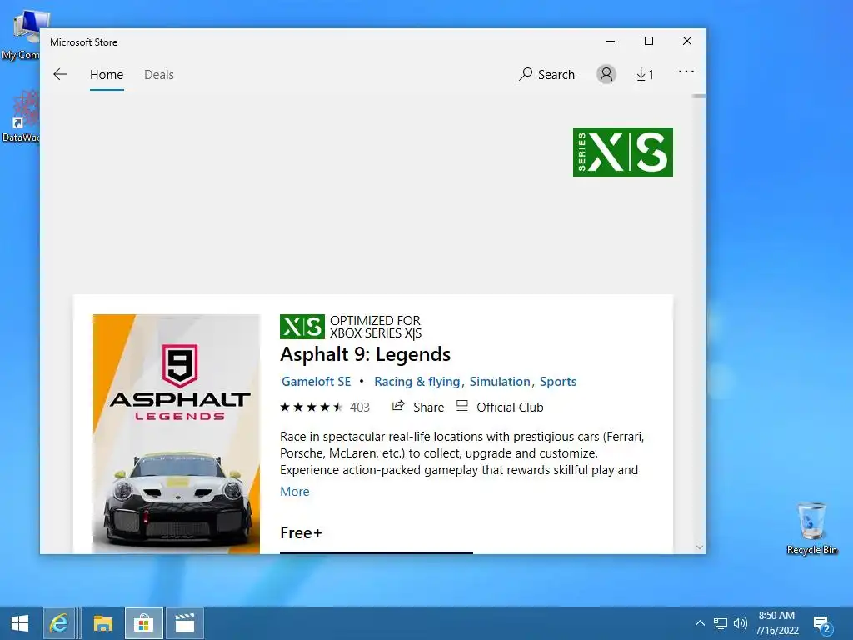Open the Home tab

click(x=107, y=74)
